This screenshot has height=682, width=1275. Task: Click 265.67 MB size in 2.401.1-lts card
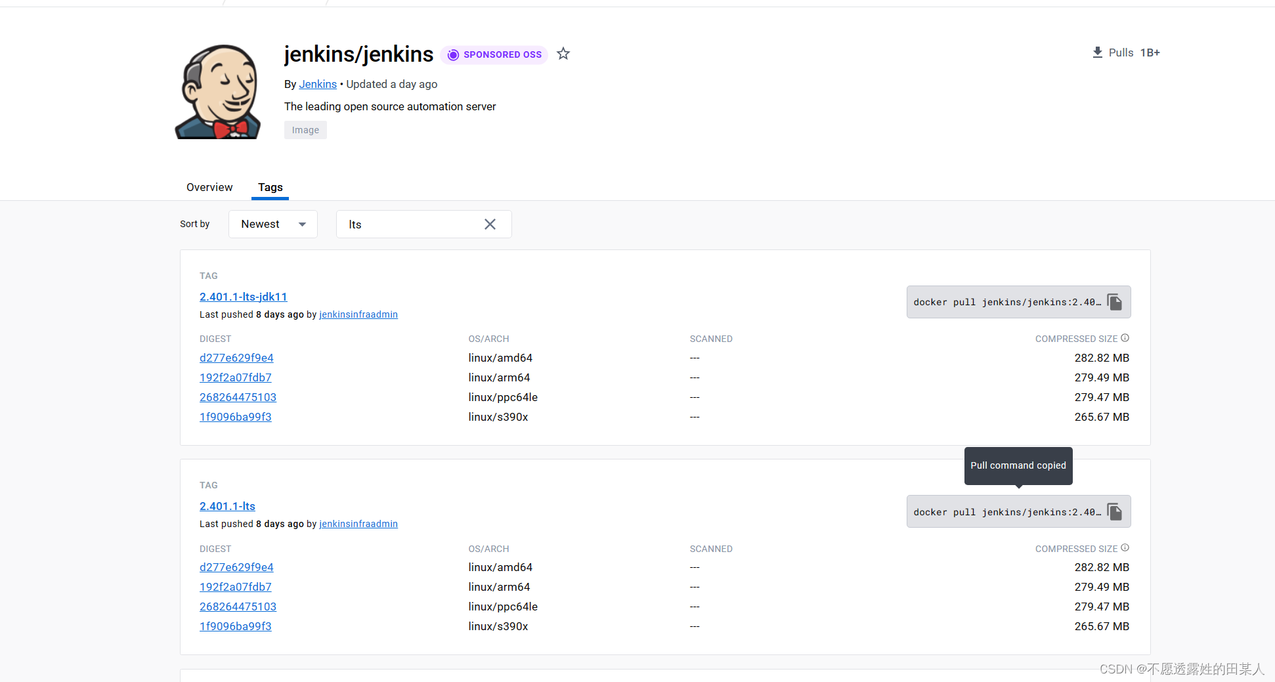(1102, 626)
